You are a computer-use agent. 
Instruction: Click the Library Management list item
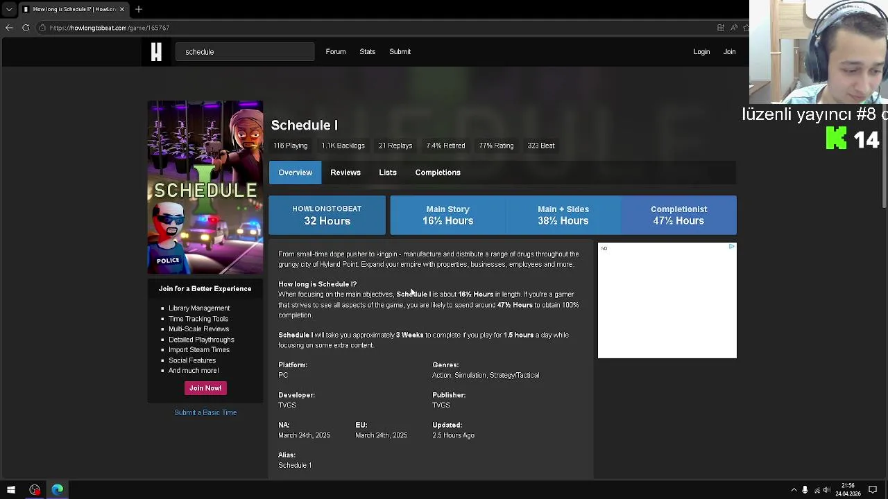click(x=199, y=308)
